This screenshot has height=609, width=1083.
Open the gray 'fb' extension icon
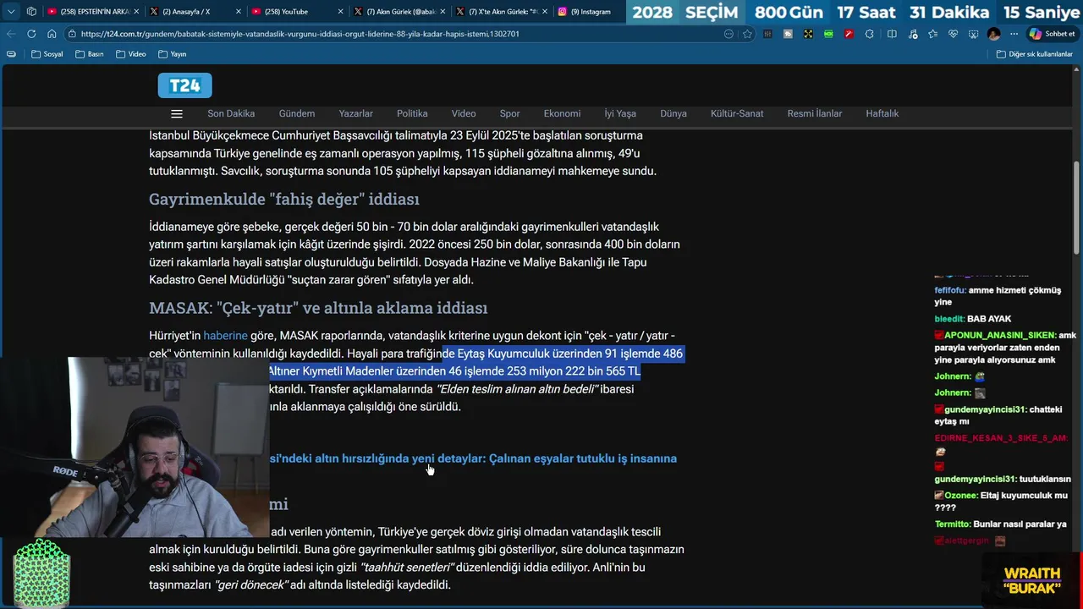point(788,34)
